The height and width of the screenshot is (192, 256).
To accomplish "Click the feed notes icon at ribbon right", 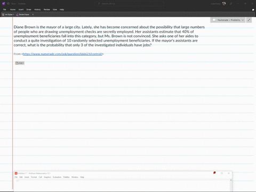I will (x=253, y=10).
